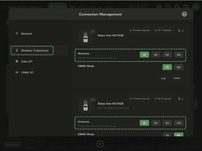Click the CR icon beside CRMX BT
202x151 pixels.
click(x=17, y=72)
